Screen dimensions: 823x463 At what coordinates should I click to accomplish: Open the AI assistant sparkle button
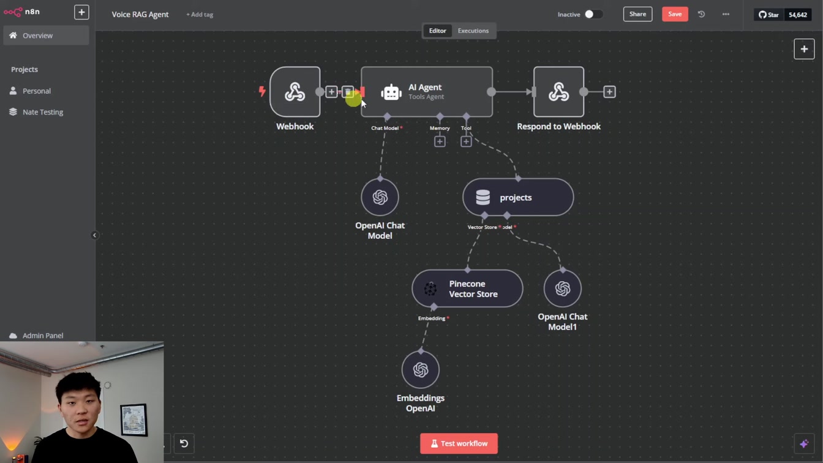[x=804, y=443]
